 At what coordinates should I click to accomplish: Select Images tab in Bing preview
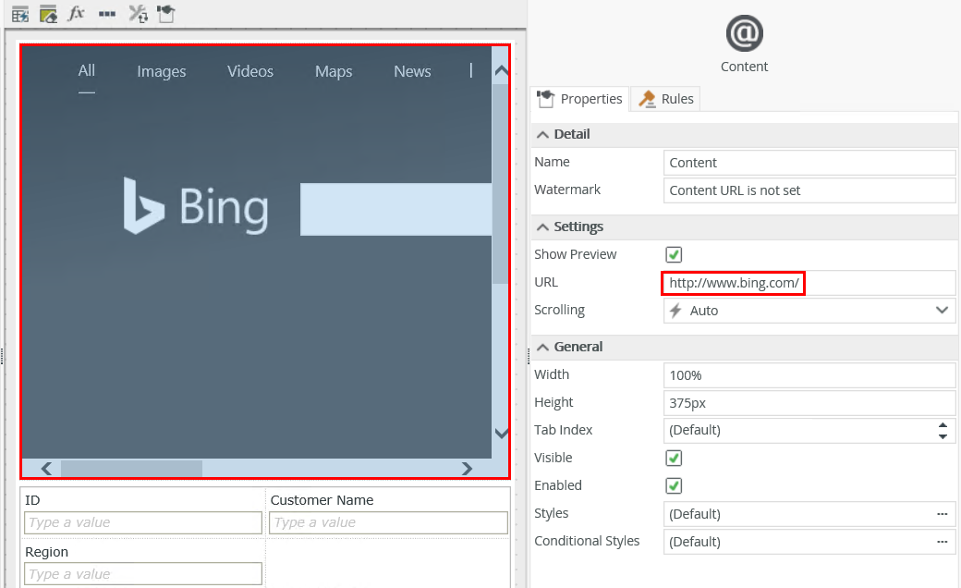161,71
